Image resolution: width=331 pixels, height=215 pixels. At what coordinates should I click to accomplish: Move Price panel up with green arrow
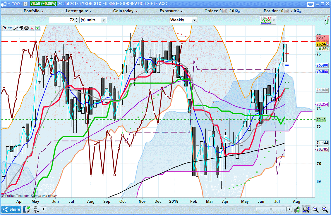tap(37, 28)
